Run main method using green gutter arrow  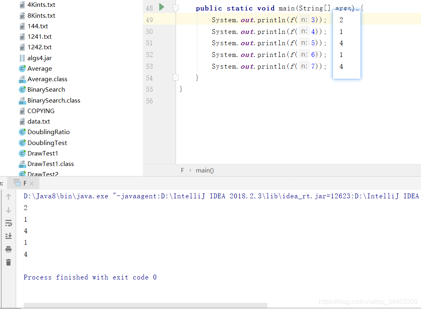click(x=161, y=7)
